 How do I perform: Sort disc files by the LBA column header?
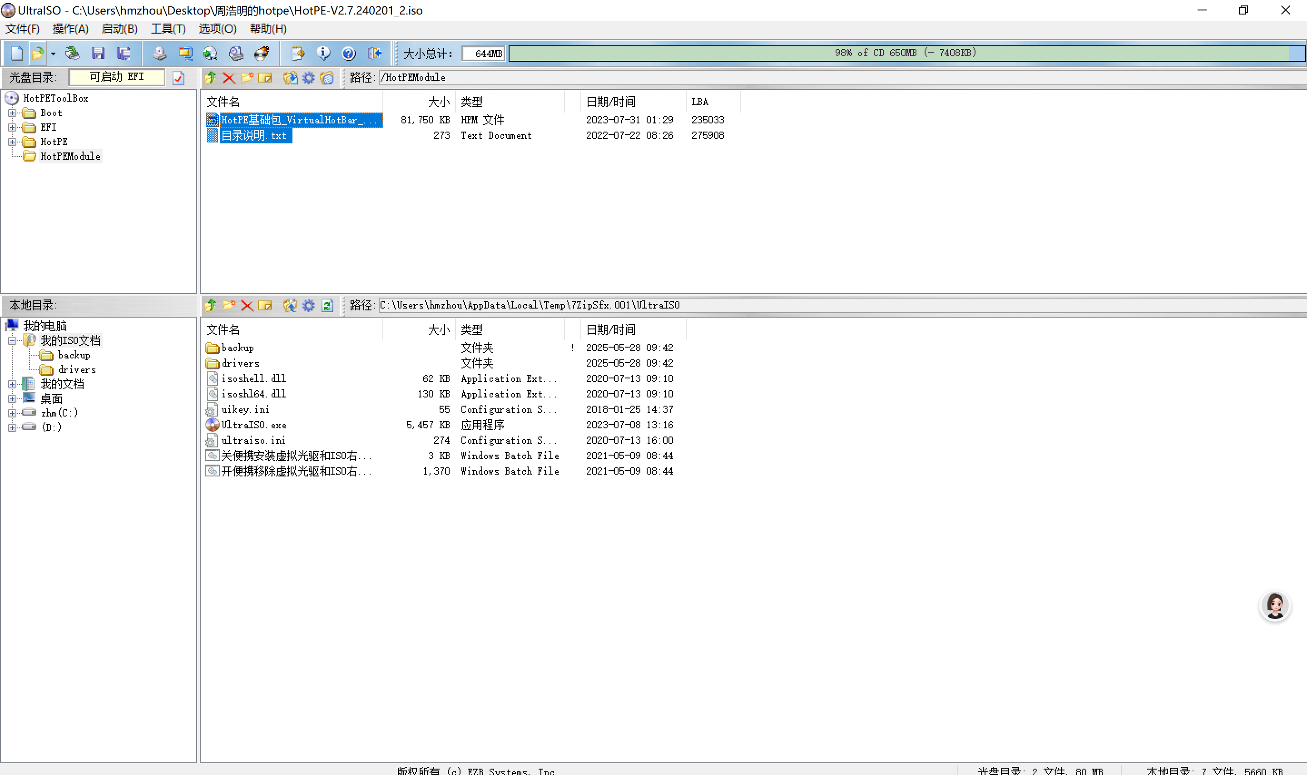pyautogui.click(x=713, y=102)
